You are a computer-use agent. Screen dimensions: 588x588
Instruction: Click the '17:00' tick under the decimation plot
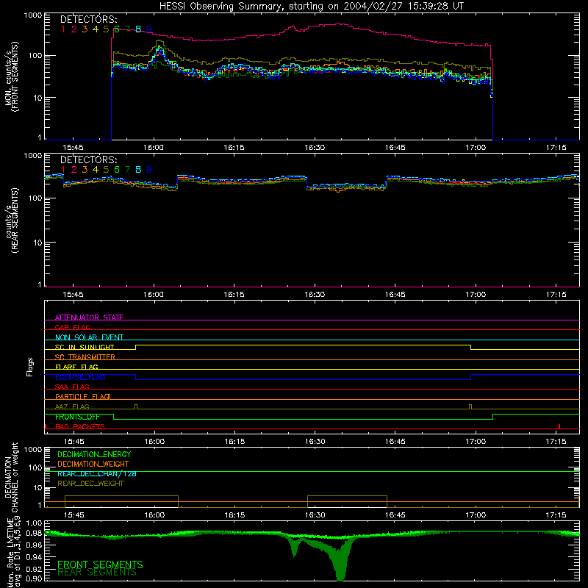pos(476,515)
